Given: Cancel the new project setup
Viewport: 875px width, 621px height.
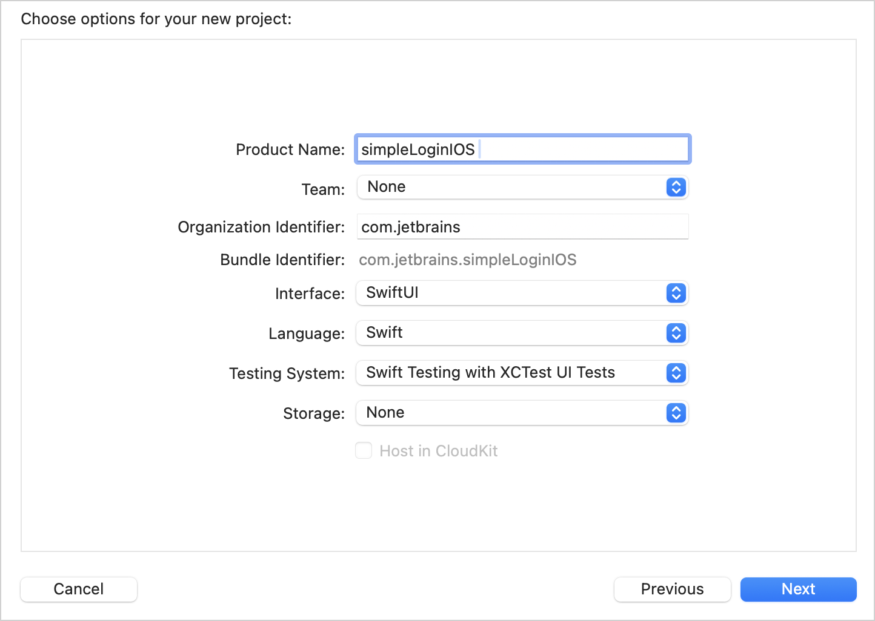Looking at the screenshot, I should click(x=78, y=589).
